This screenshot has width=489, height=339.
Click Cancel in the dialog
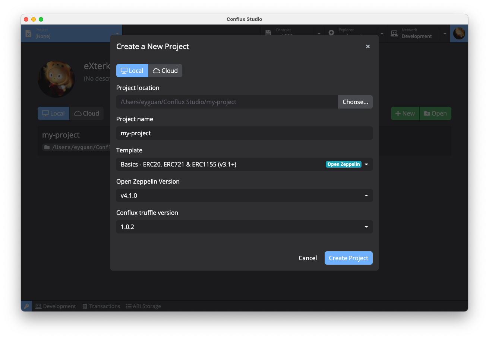pyautogui.click(x=307, y=258)
